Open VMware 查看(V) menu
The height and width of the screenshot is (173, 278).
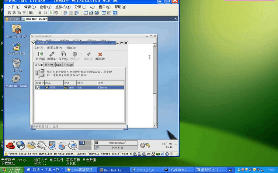(45, 7)
